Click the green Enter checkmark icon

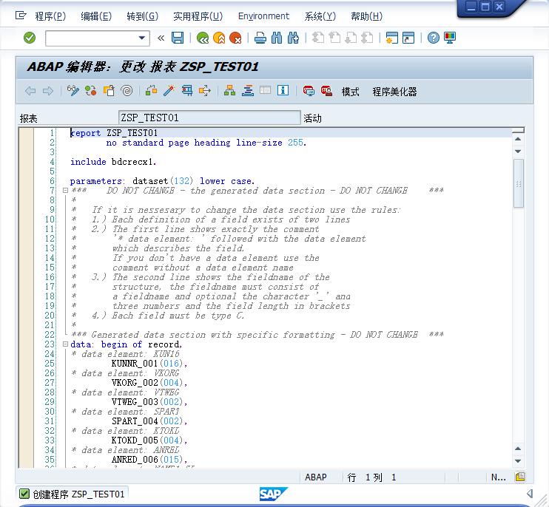(30, 38)
